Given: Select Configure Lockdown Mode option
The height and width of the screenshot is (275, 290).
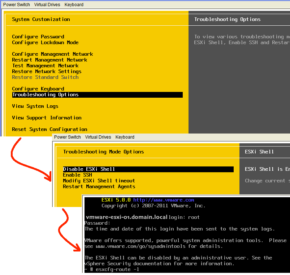Looking at the screenshot, I should pyautogui.click(x=45, y=42).
